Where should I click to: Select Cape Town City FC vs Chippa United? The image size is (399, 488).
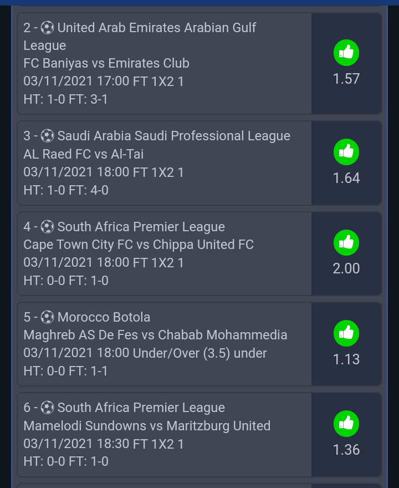click(139, 245)
